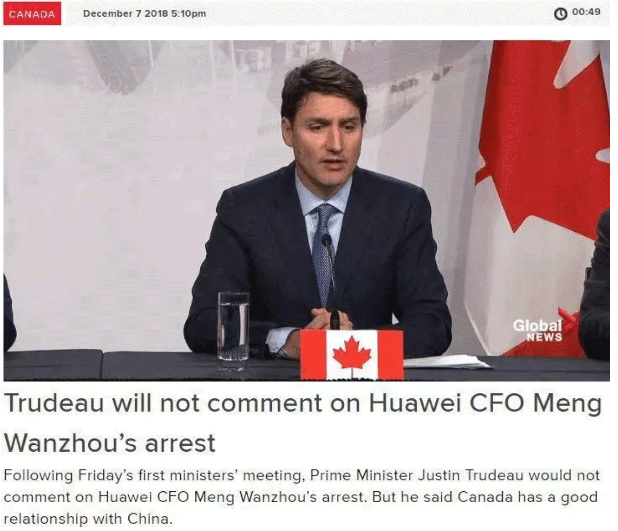Click the 'Huawei CFO Meng' text in headline
Image resolution: width=618 pixels, height=531 pixels.
(485, 404)
